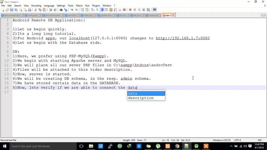The image size is (267, 150).
Task: Toggle file monitoring eye icon
Action: pyautogui.click(x=124, y=10)
